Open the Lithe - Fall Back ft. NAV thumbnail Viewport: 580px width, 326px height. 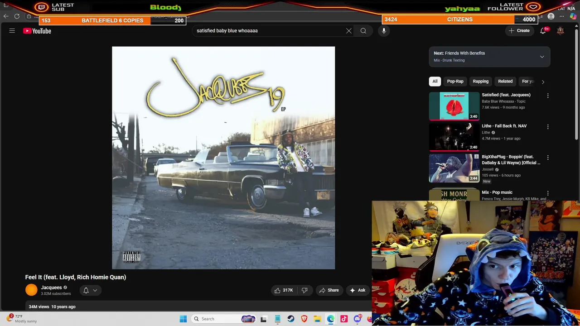(x=454, y=137)
